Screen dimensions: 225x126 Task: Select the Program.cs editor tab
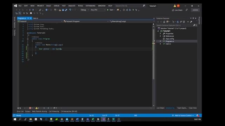click(x=22, y=18)
